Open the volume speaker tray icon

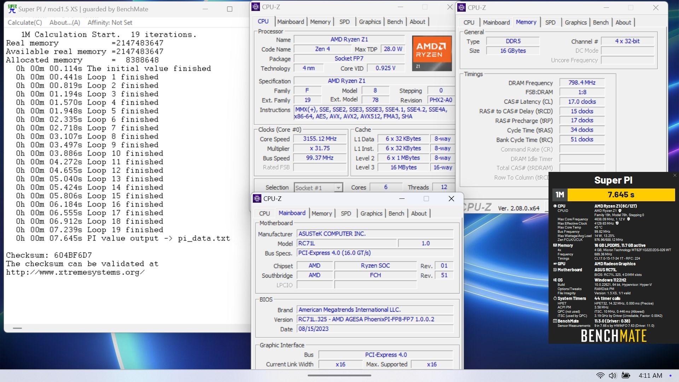(x=613, y=376)
